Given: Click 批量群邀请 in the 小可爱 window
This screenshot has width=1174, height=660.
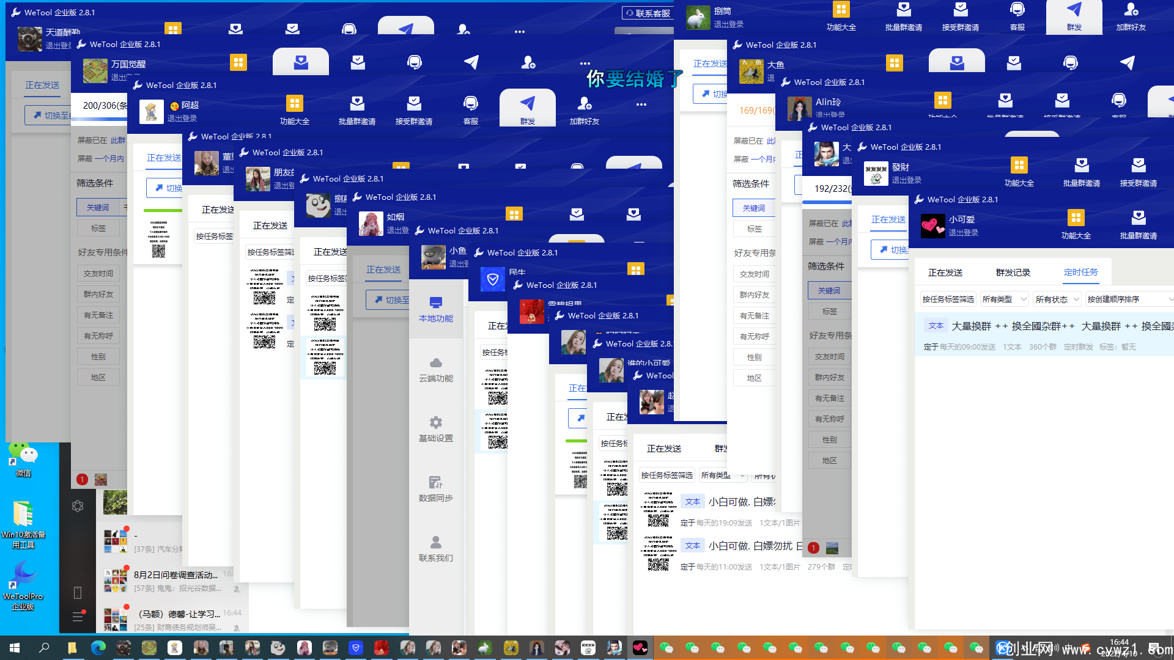Looking at the screenshot, I should coord(1138,224).
